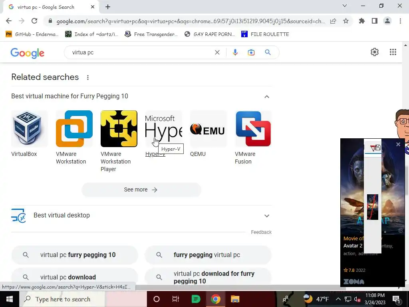Viewport: 409px width, 307px height.
Task: Click the muted volume tray icon
Action: pyautogui.click(x=357, y=299)
